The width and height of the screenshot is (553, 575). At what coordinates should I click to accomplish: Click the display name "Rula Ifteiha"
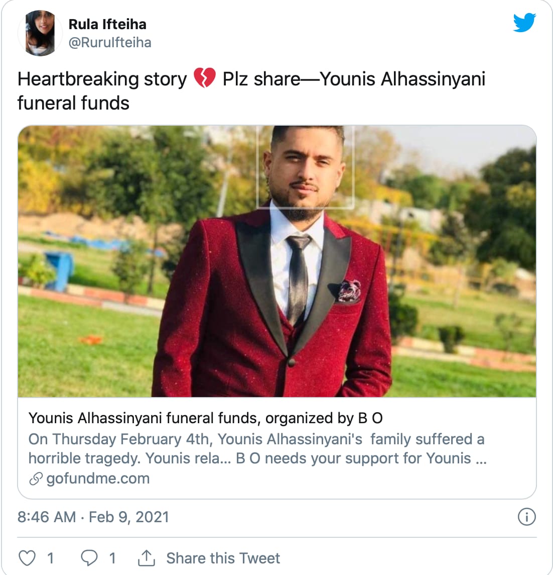coord(107,24)
